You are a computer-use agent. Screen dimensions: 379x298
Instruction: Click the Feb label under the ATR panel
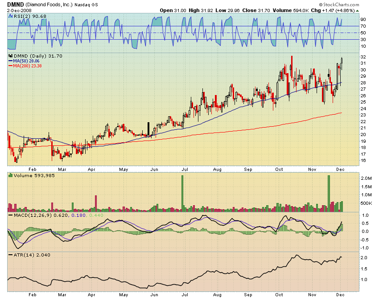pyautogui.click(x=32, y=294)
